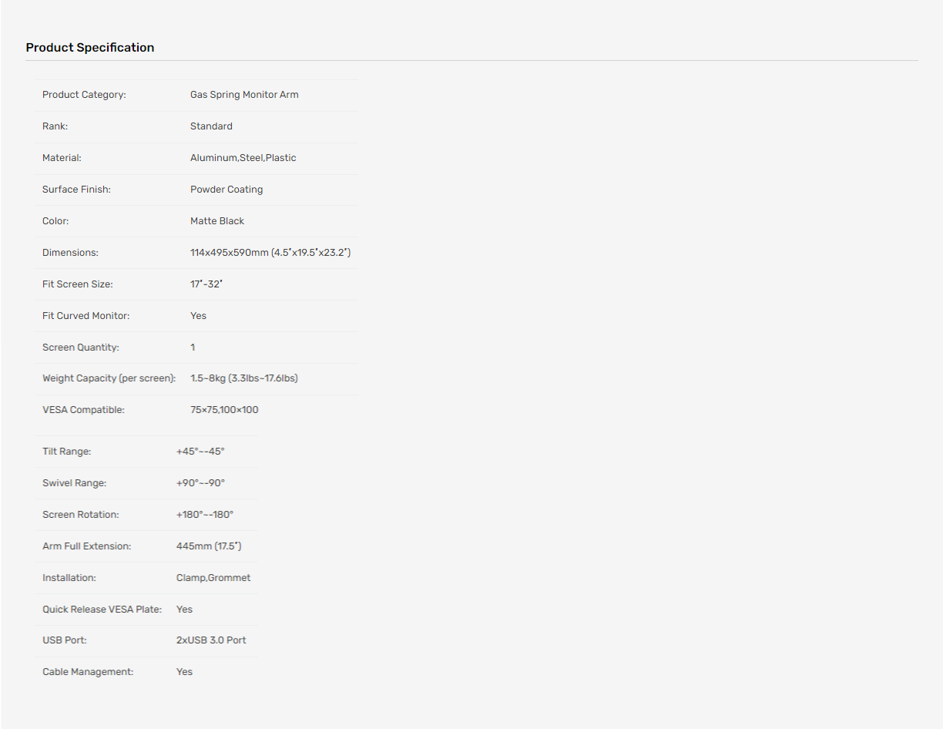
Task: Click the Fit Screen Size label
Action: click(x=78, y=284)
